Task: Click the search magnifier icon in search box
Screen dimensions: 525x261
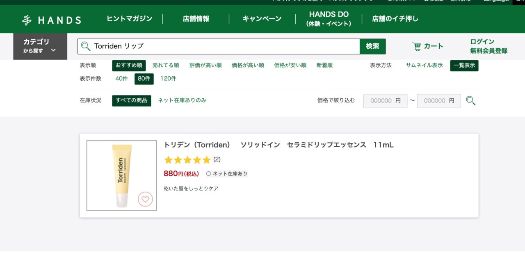Action: tap(86, 46)
